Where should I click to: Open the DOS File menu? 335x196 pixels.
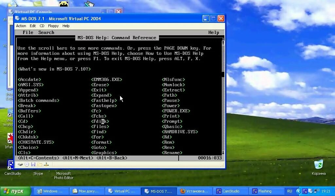click(28, 32)
